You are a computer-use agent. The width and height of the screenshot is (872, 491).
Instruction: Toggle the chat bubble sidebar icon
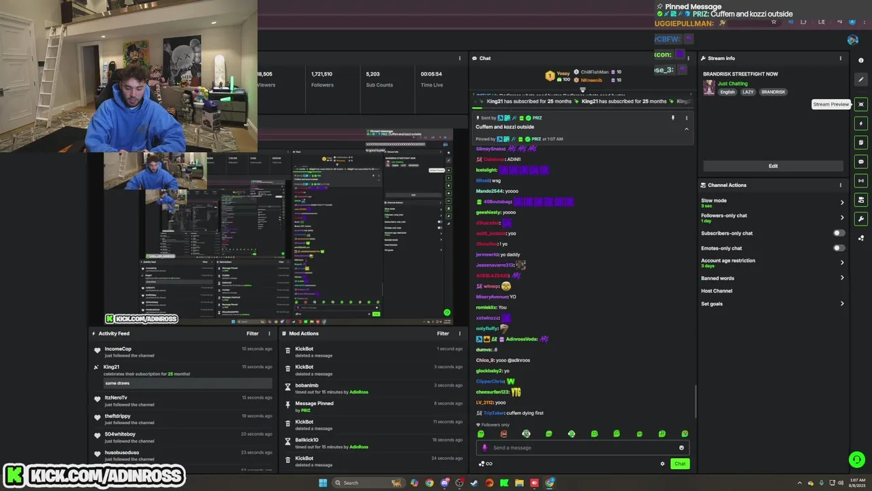coord(861,162)
